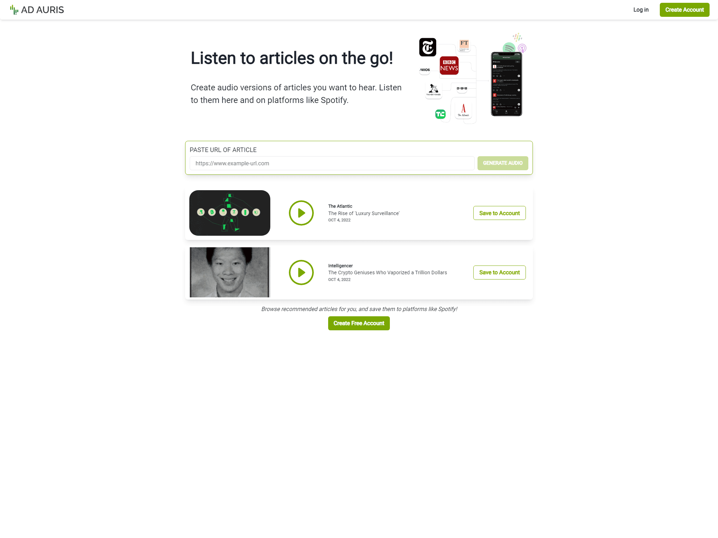Viewport: 718px width, 538px height.
Task: Click the Axios logo icon
Action: tap(425, 70)
